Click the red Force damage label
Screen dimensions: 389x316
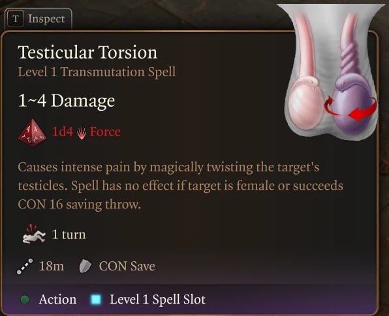click(105, 132)
